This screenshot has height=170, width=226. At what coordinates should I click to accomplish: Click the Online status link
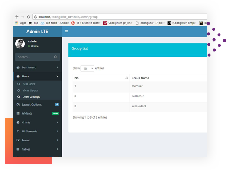pyautogui.click(x=33, y=46)
